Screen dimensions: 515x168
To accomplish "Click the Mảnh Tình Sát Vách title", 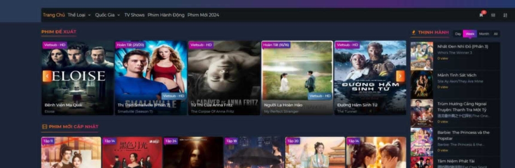I will pyautogui.click(x=457, y=75).
